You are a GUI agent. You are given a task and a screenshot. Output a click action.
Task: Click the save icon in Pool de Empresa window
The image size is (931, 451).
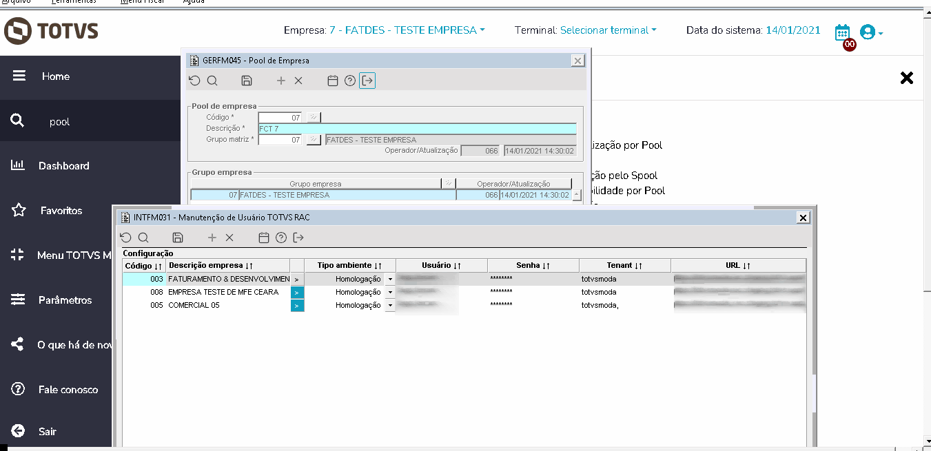click(x=247, y=81)
